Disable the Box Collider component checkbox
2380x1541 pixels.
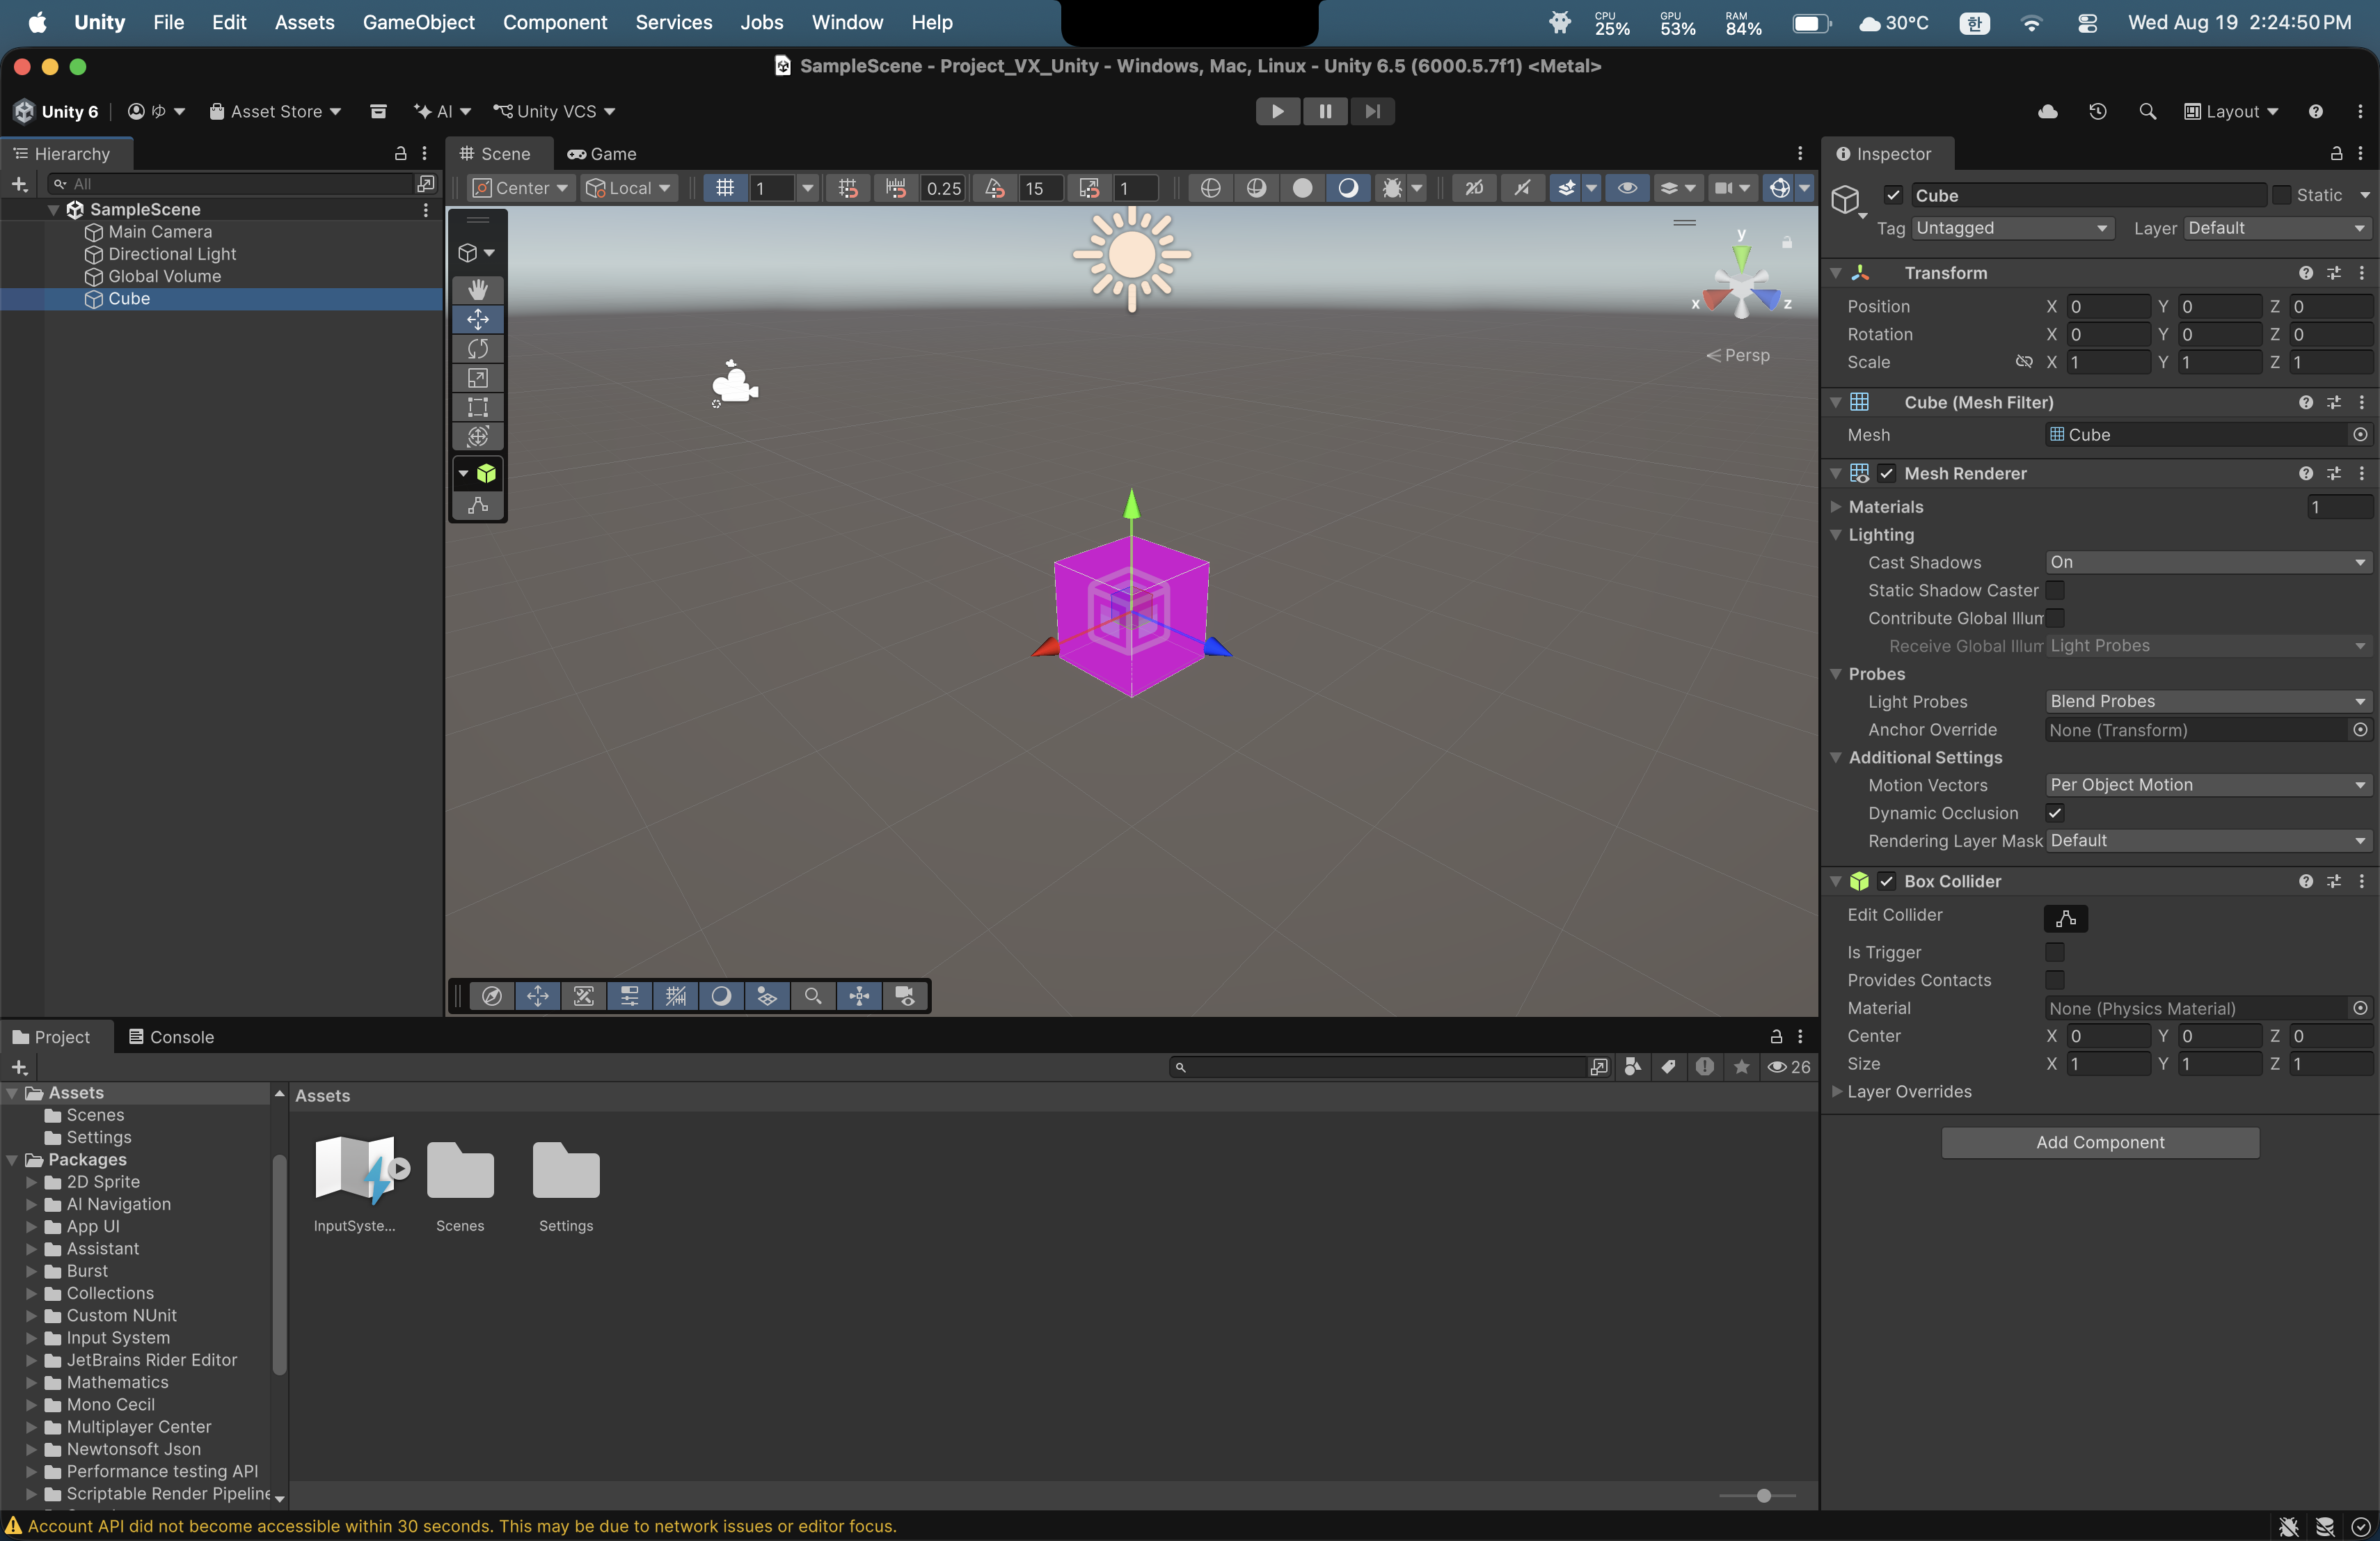tap(1886, 881)
